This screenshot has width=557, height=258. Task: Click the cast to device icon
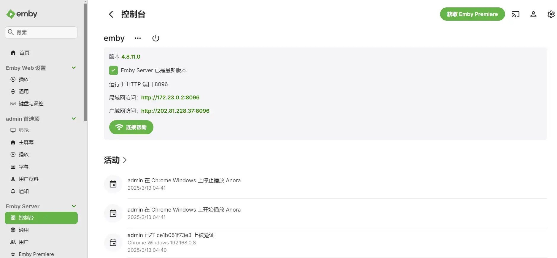click(515, 14)
